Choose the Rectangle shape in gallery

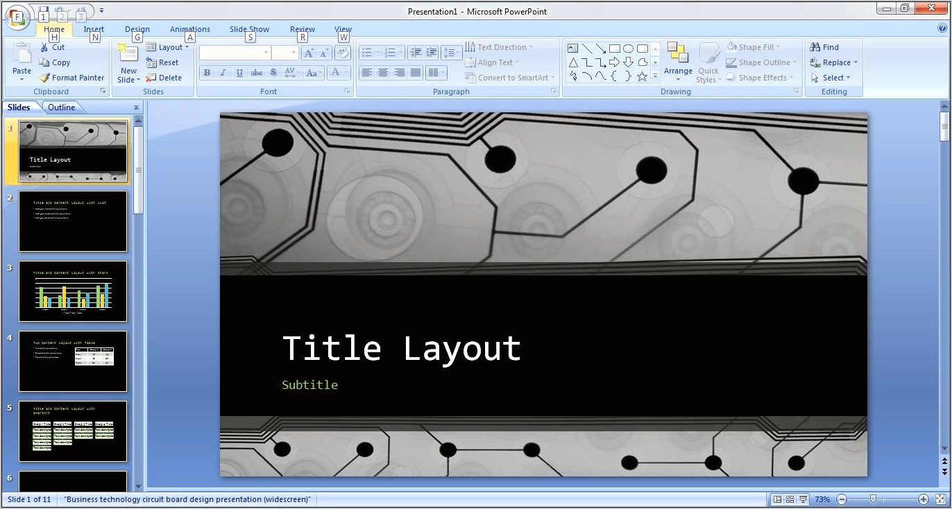click(x=614, y=49)
